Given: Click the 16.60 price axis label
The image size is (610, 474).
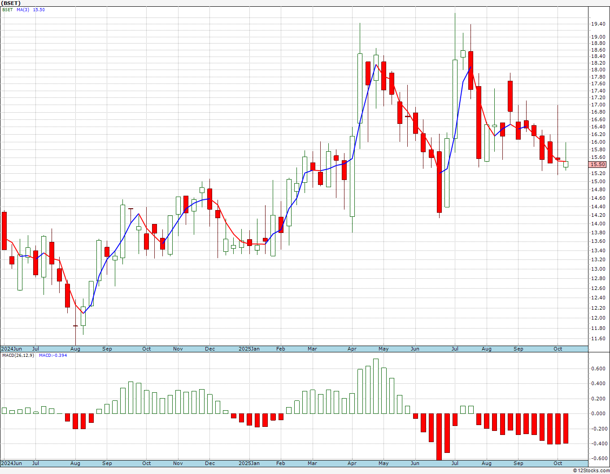Looking at the screenshot, I should tap(598, 120).
